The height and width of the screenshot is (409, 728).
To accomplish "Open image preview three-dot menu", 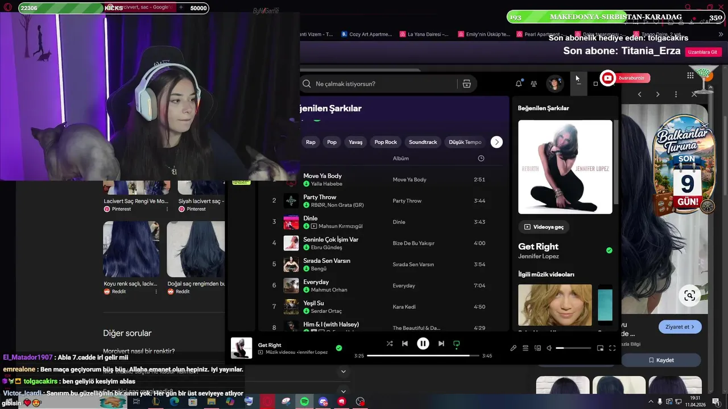I will click(676, 94).
